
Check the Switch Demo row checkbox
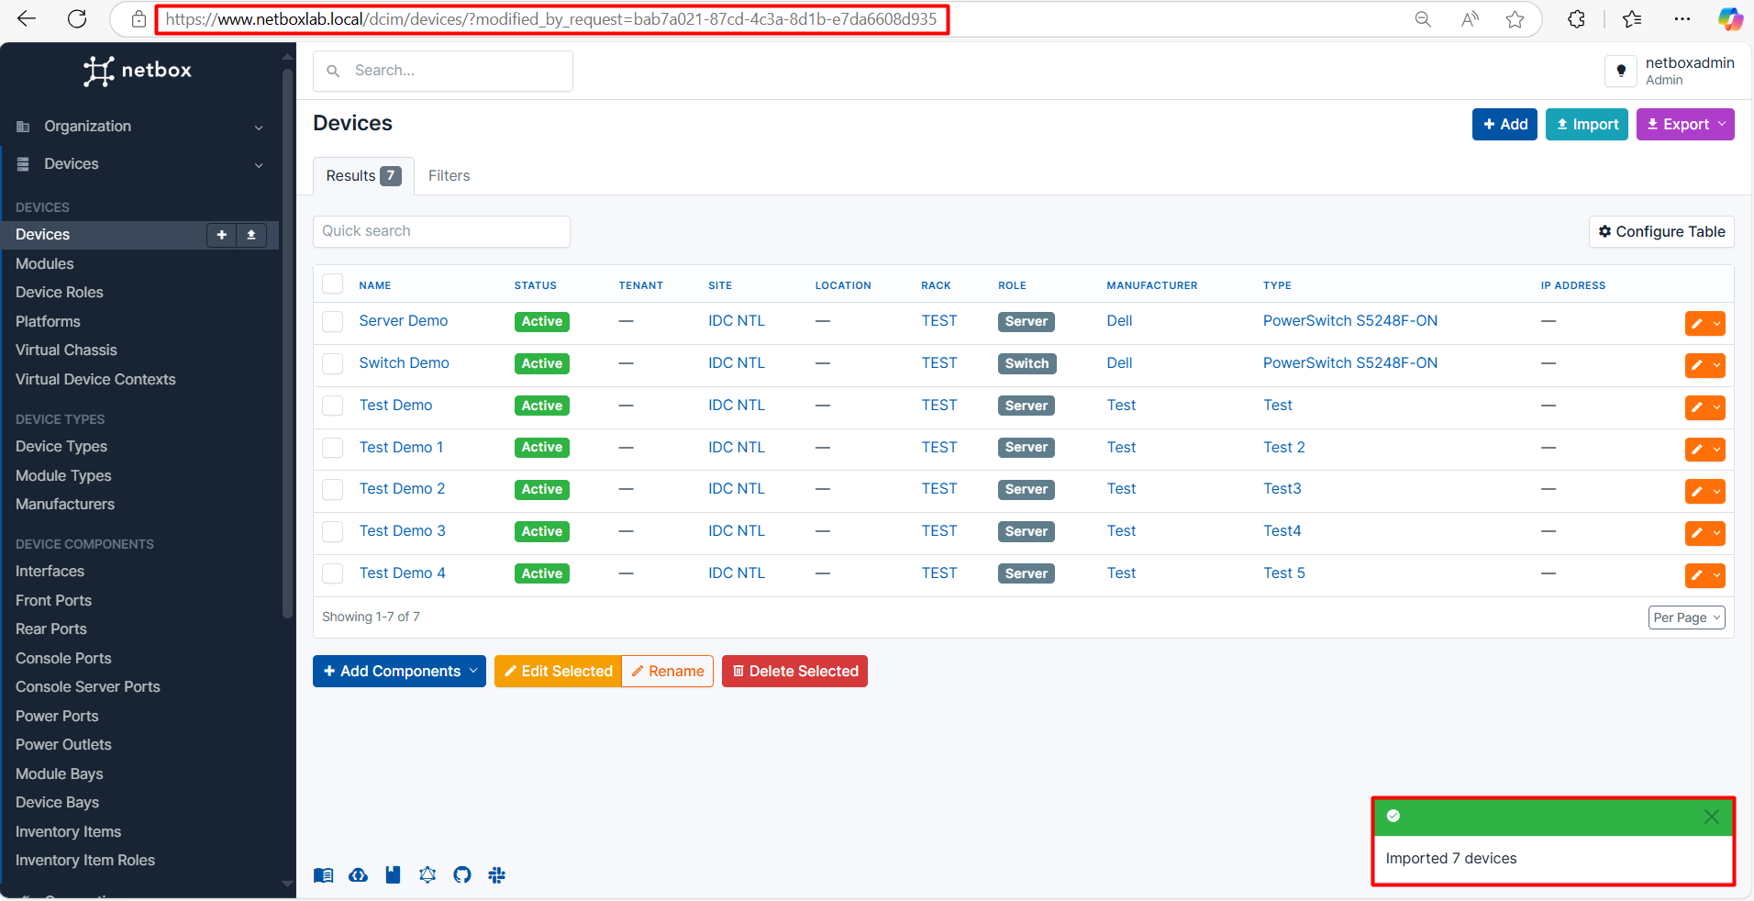coord(333,363)
